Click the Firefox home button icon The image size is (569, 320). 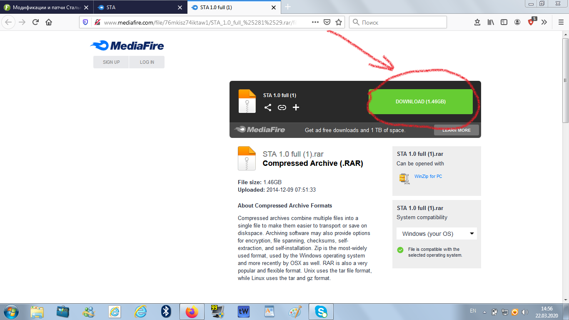point(49,22)
